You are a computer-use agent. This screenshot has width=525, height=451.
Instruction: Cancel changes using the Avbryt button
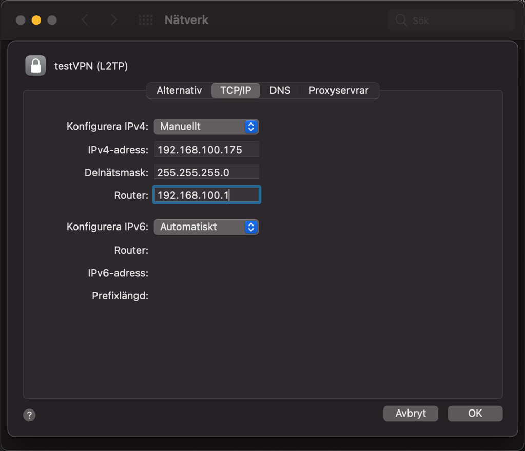[411, 414]
